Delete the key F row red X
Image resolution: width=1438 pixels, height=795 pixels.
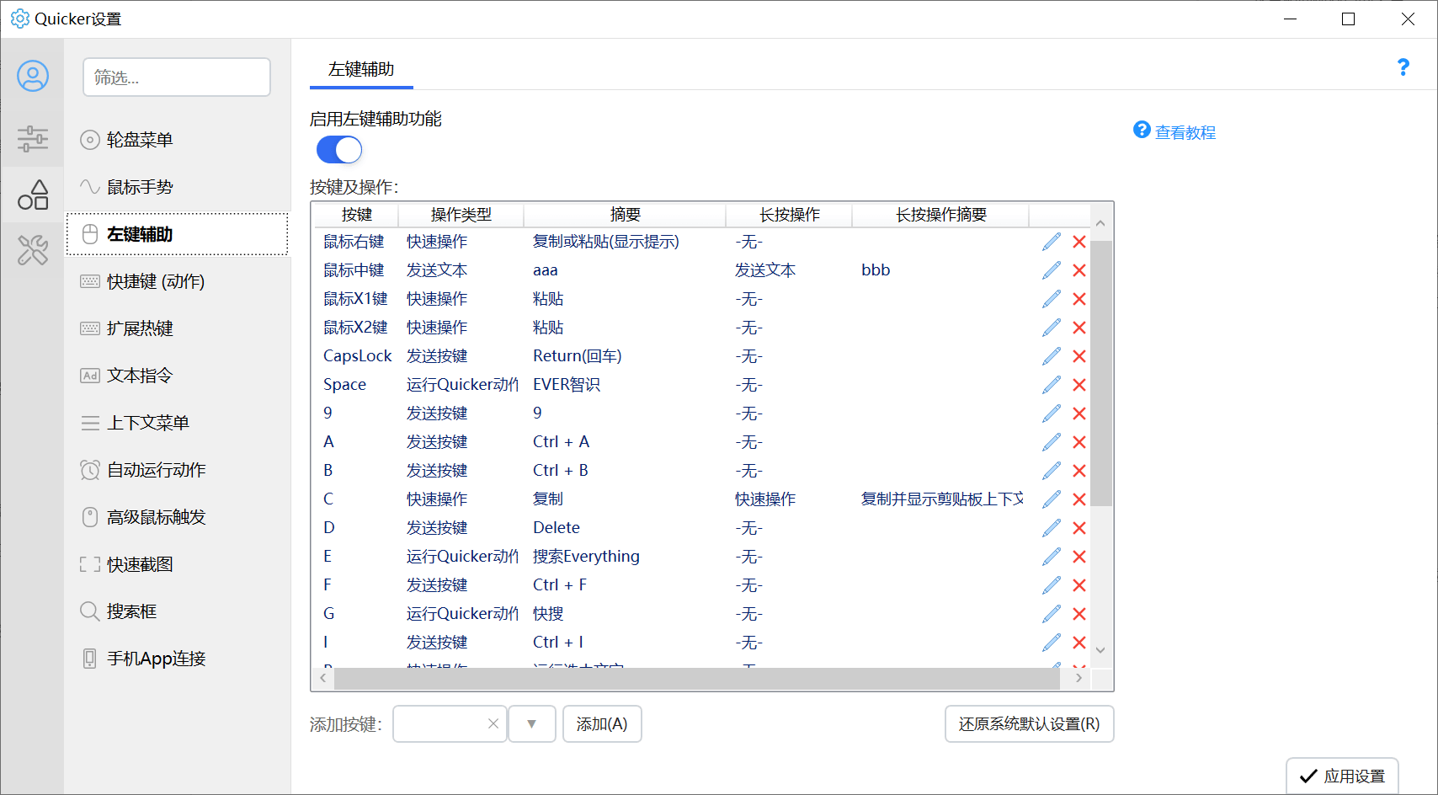[1079, 585]
